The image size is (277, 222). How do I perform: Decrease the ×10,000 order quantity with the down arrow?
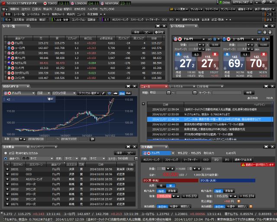(x=168, y=169)
